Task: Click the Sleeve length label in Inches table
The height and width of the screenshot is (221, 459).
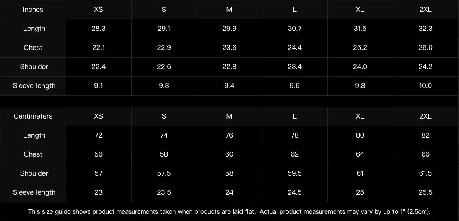Action: pos(34,86)
